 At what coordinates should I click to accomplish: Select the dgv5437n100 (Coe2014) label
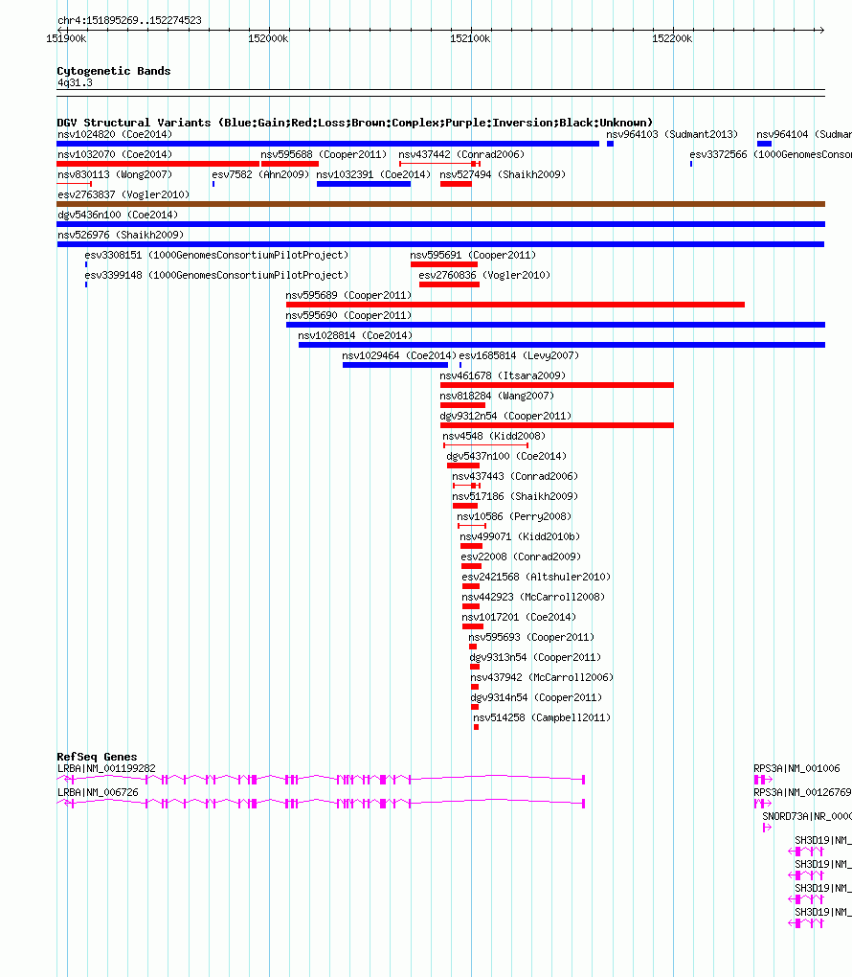(x=507, y=456)
